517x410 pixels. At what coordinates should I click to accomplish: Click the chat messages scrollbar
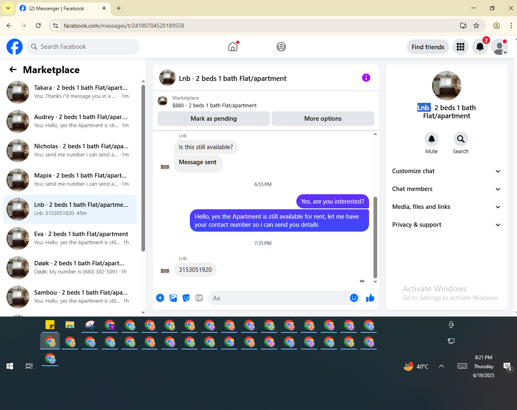tap(375, 237)
